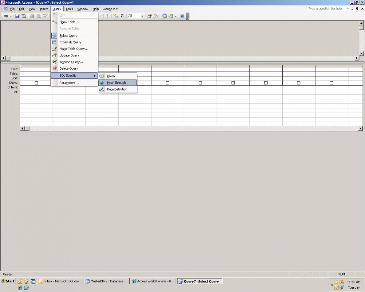
Task: Click the Make-Table Query menu icon
Action: click(54, 49)
